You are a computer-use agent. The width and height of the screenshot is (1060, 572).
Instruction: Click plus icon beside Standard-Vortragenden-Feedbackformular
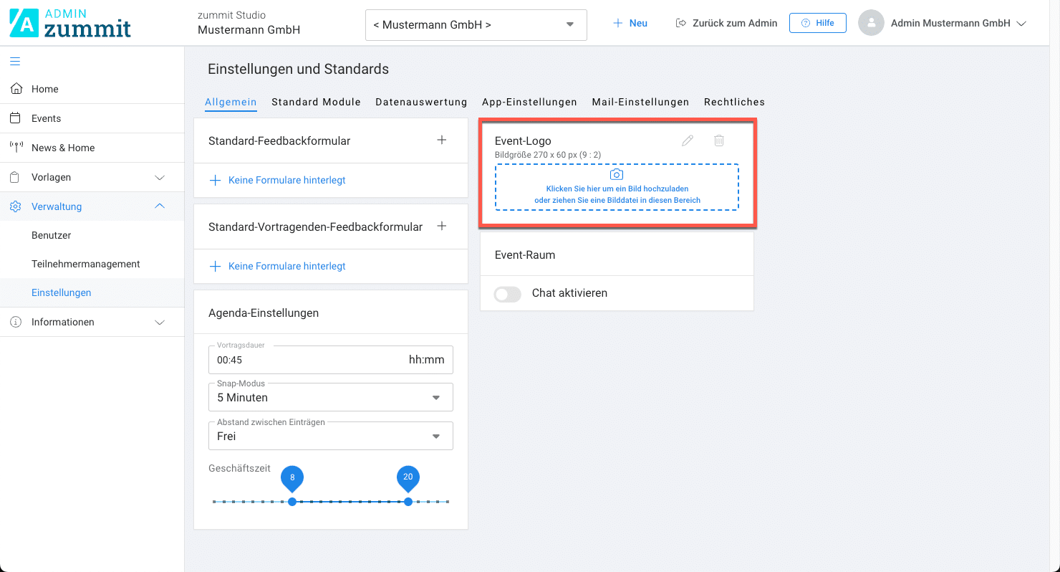pyautogui.click(x=442, y=227)
